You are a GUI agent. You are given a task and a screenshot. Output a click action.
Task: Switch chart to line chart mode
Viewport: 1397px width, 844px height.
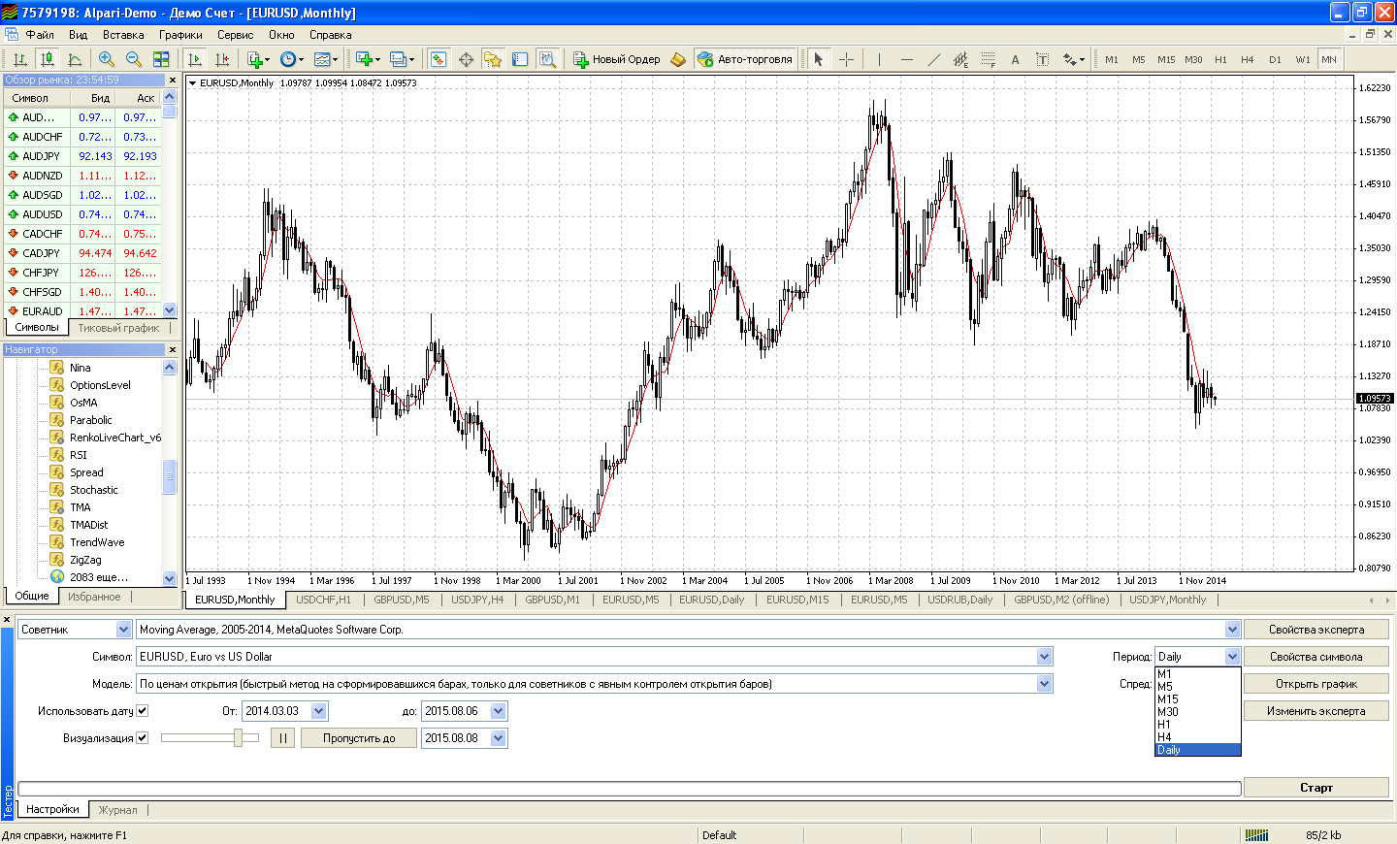pos(75,59)
